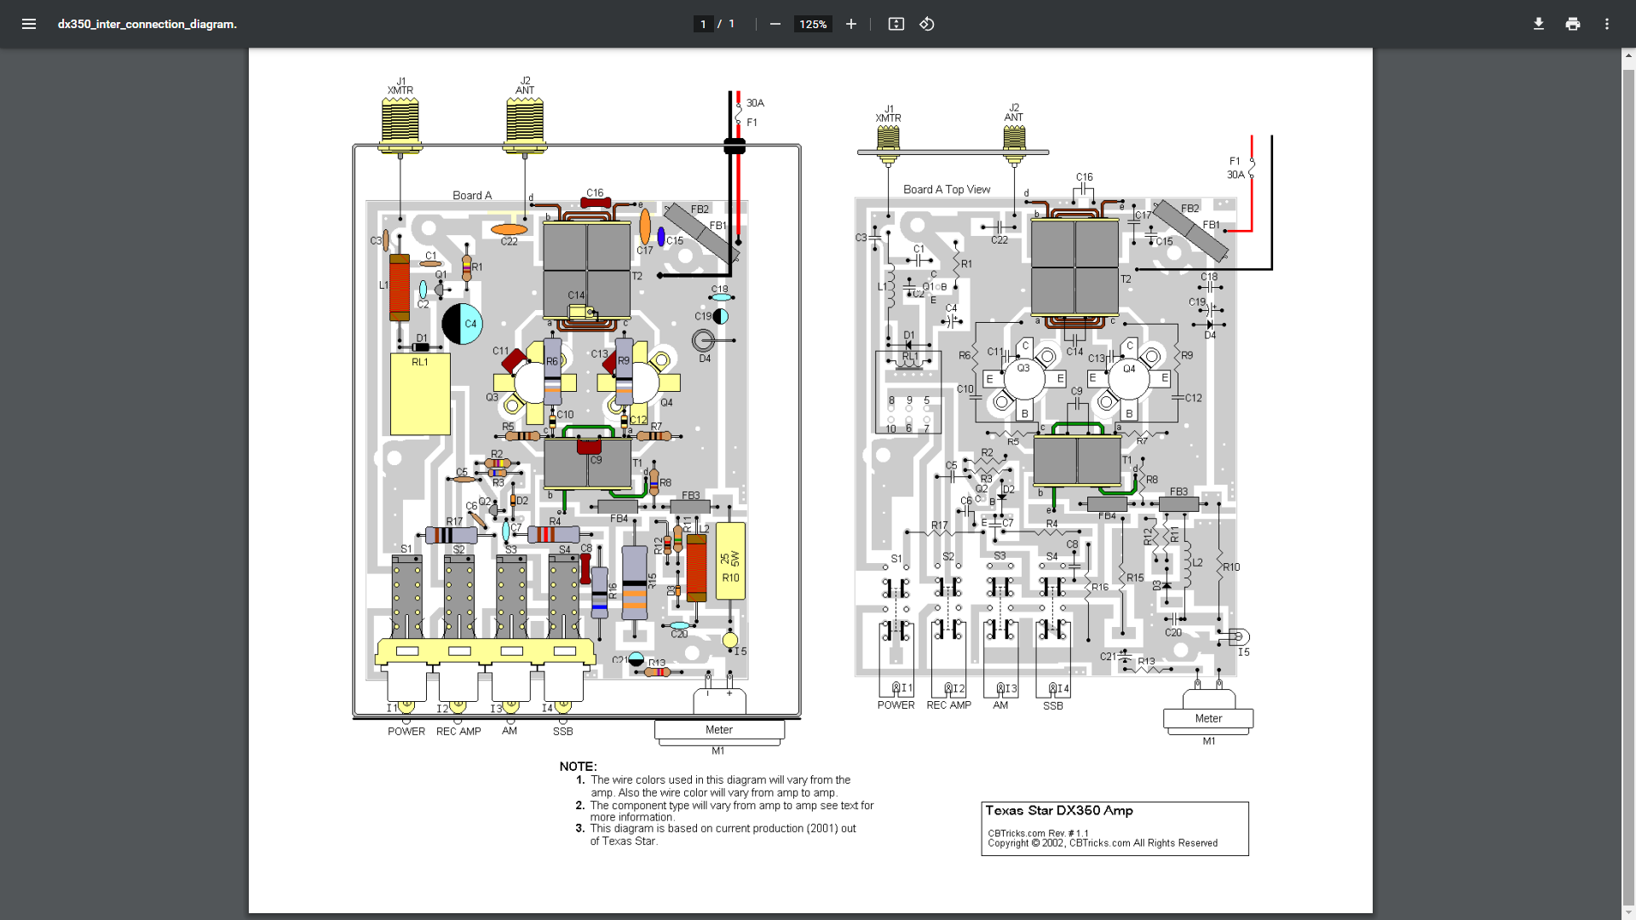Viewport: 1636px width, 920px height.
Task: Open the sidebar hamburger menu
Action: click(x=29, y=24)
